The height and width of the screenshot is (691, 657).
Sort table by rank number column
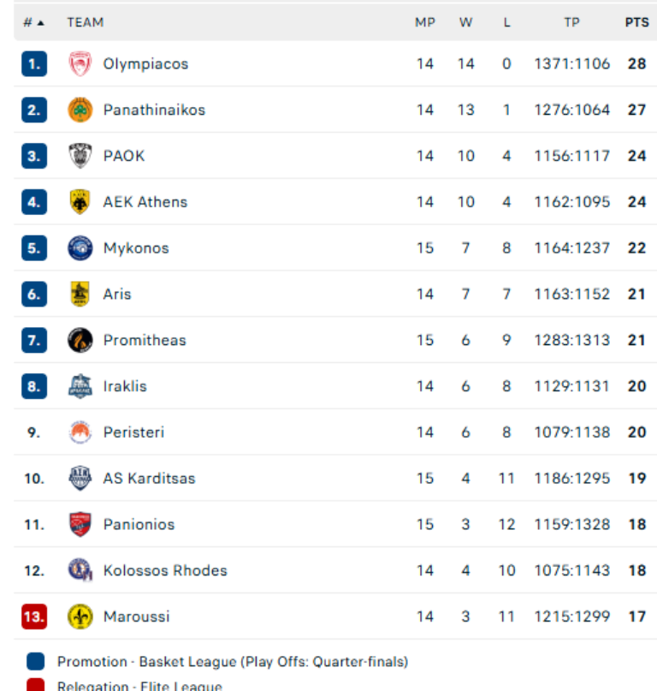point(33,23)
